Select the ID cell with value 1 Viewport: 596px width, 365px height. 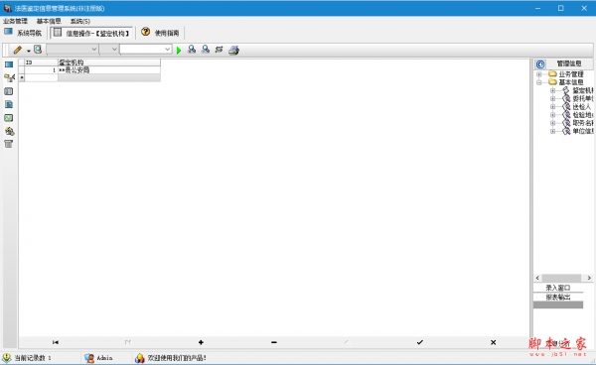[x=41, y=69]
